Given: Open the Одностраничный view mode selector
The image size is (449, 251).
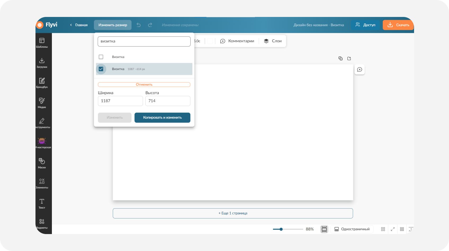Looking at the screenshot, I should coord(352,229).
